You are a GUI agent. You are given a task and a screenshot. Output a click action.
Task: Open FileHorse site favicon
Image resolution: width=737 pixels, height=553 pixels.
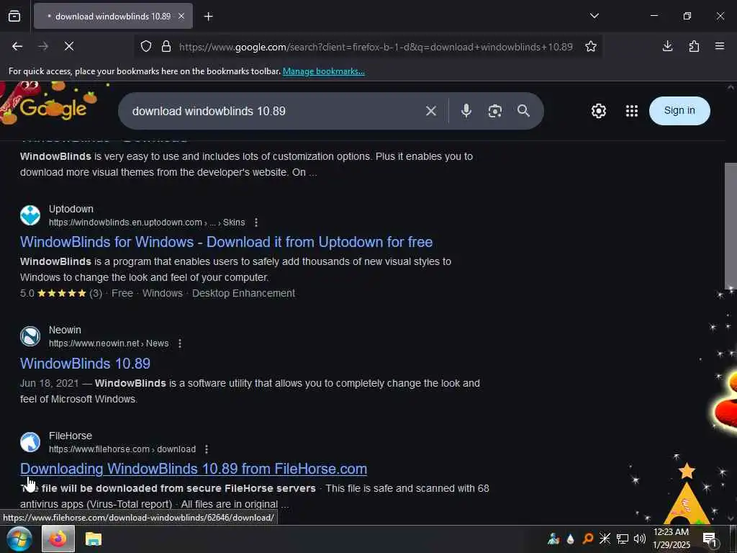point(30,442)
